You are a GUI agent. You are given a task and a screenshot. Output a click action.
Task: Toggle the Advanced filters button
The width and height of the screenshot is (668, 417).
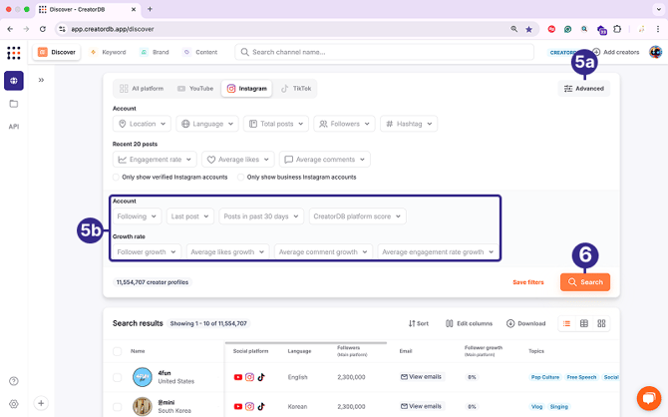point(584,89)
